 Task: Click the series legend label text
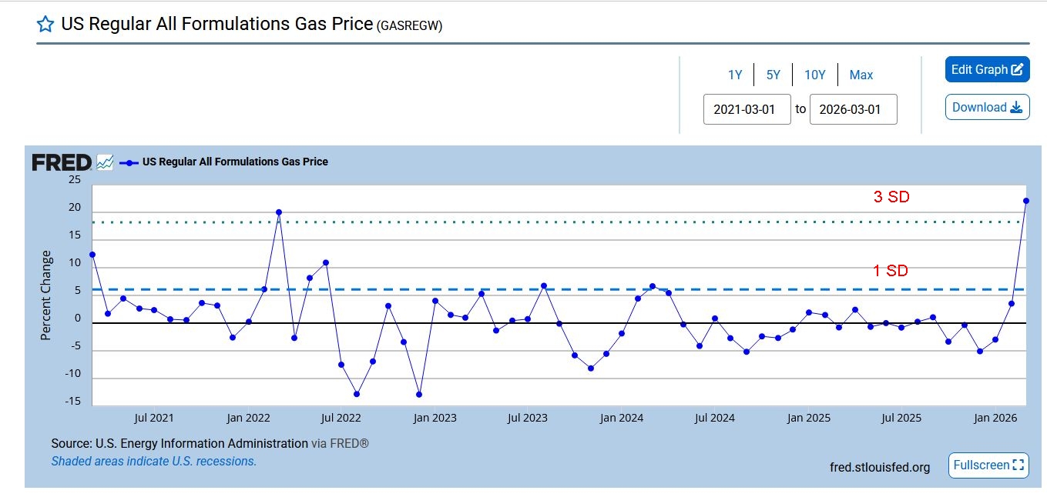pos(235,162)
